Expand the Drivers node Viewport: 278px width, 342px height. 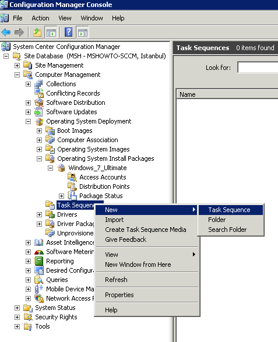pyautogui.click(x=39, y=214)
